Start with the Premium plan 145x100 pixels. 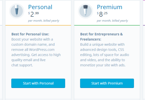[107, 83]
